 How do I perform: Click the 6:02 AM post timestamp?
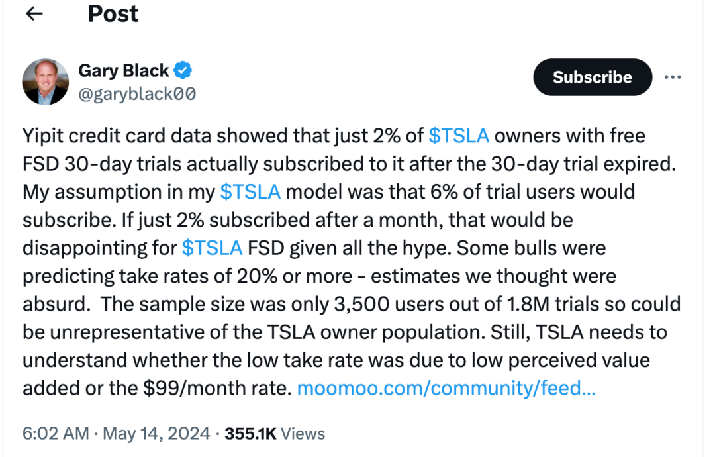56,434
